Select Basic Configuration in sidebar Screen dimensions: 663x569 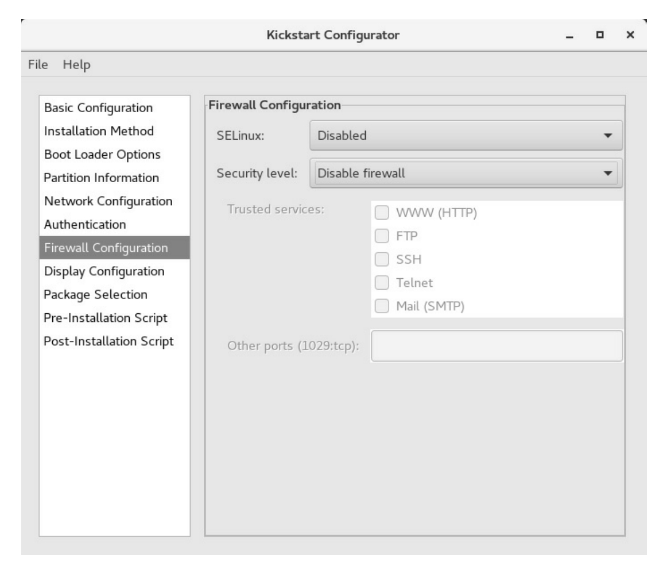tap(98, 107)
